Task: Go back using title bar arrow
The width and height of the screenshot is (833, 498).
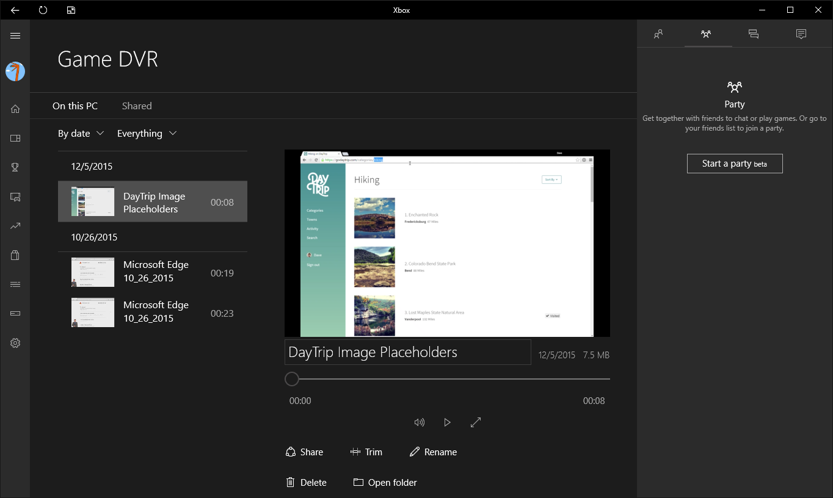Action: click(x=15, y=10)
